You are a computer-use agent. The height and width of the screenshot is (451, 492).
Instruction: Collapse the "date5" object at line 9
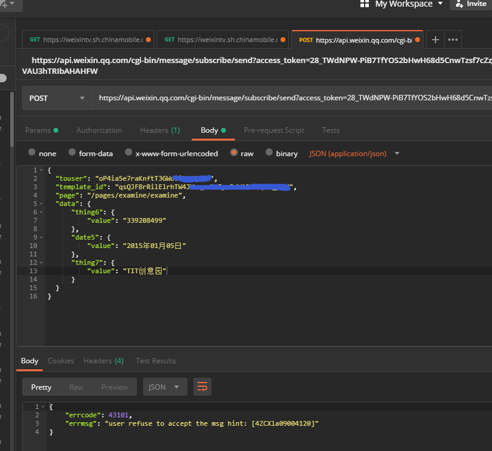[41, 237]
